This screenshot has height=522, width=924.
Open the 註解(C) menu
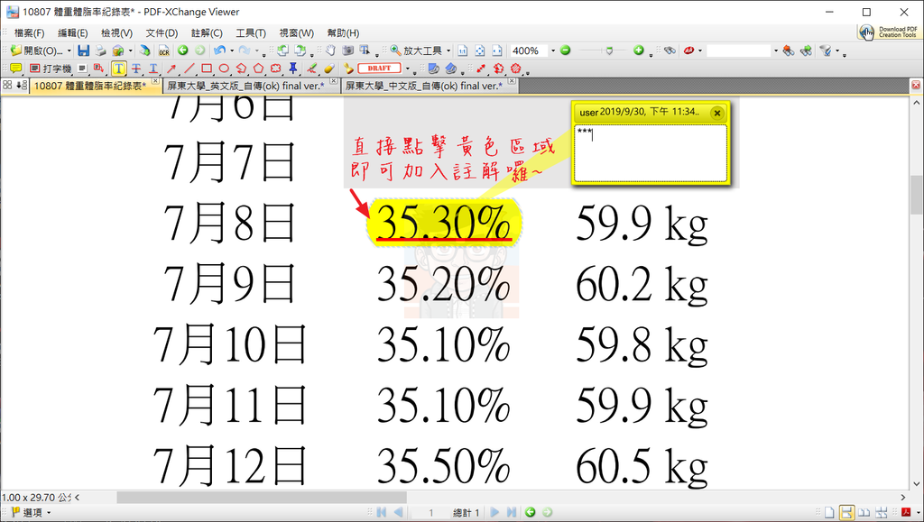[x=207, y=33]
